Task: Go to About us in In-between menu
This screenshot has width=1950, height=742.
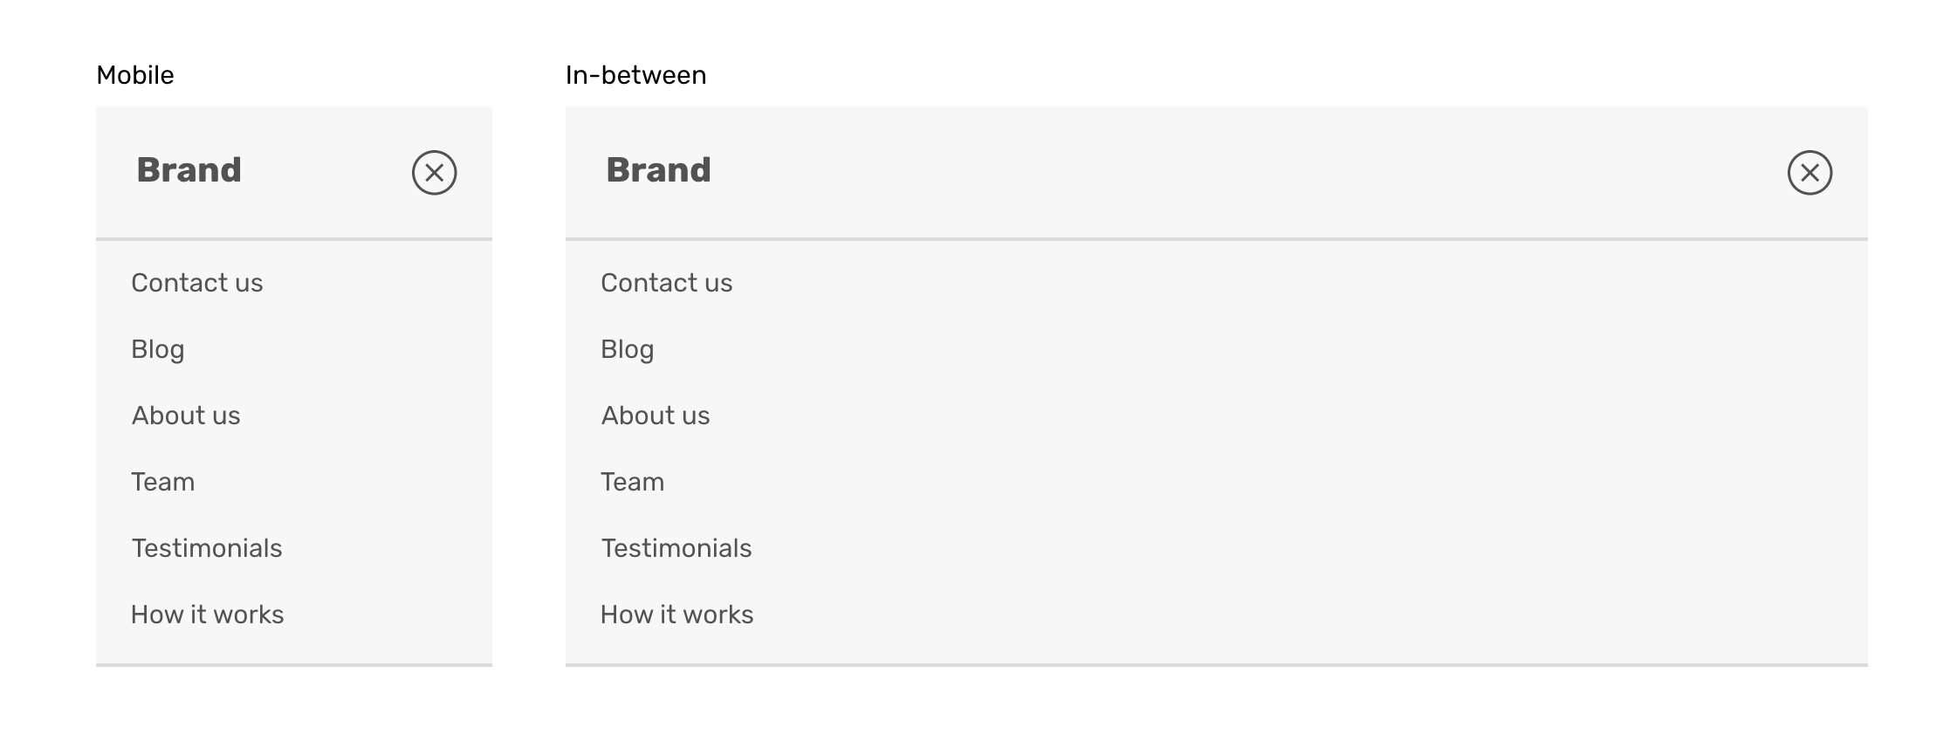Action: tap(655, 416)
